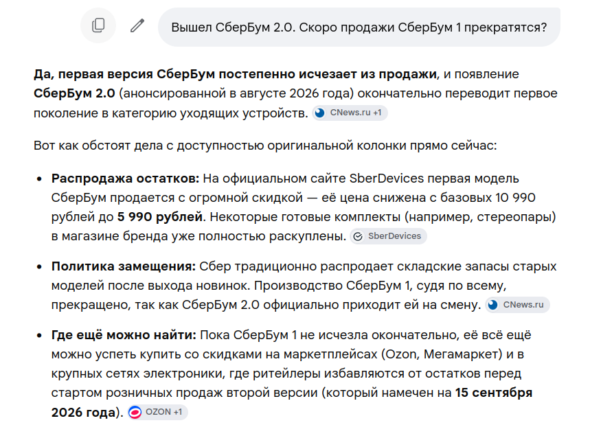Open the CNews.ru source under Политика замещения
Image resolution: width=590 pixels, height=436 pixels.
coord(517,305)
